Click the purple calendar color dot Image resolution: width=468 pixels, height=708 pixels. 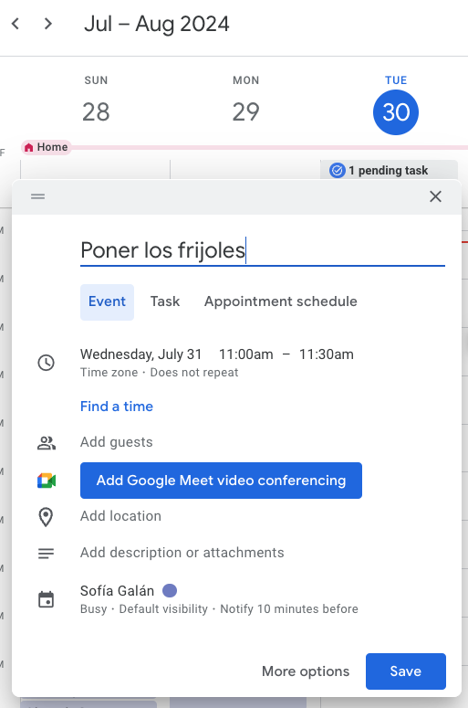[170, 590]
